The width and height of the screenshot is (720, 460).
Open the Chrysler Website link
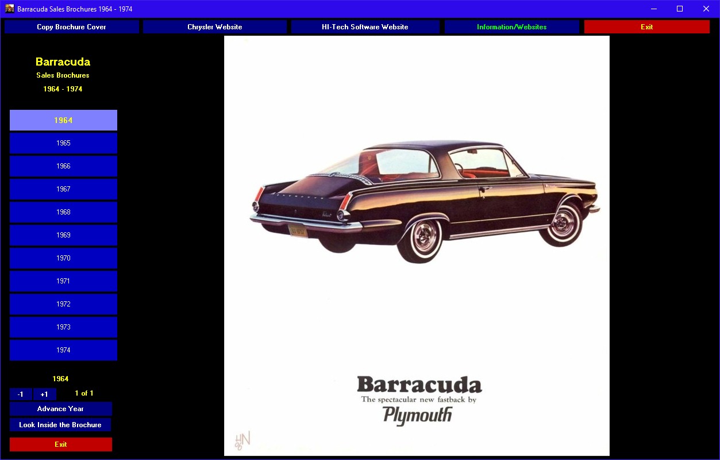(215, 27)
